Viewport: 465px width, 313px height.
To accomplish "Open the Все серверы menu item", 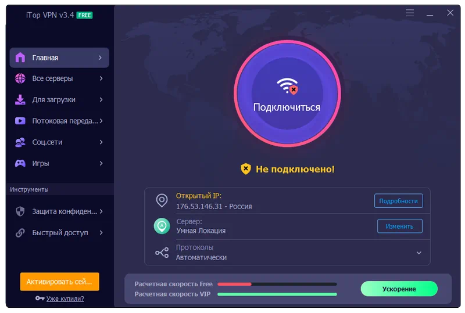I will click(59, 78).
